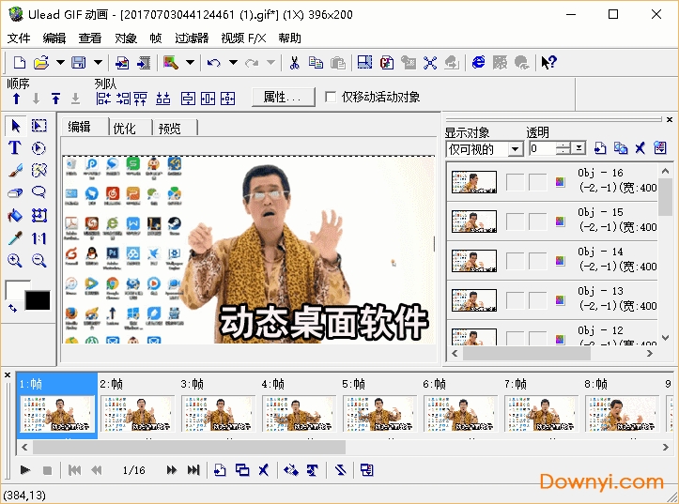Click the 属性... button
The width and height of the screenshot is (679, 504).
pyautogui.click(x=283, y=97)
